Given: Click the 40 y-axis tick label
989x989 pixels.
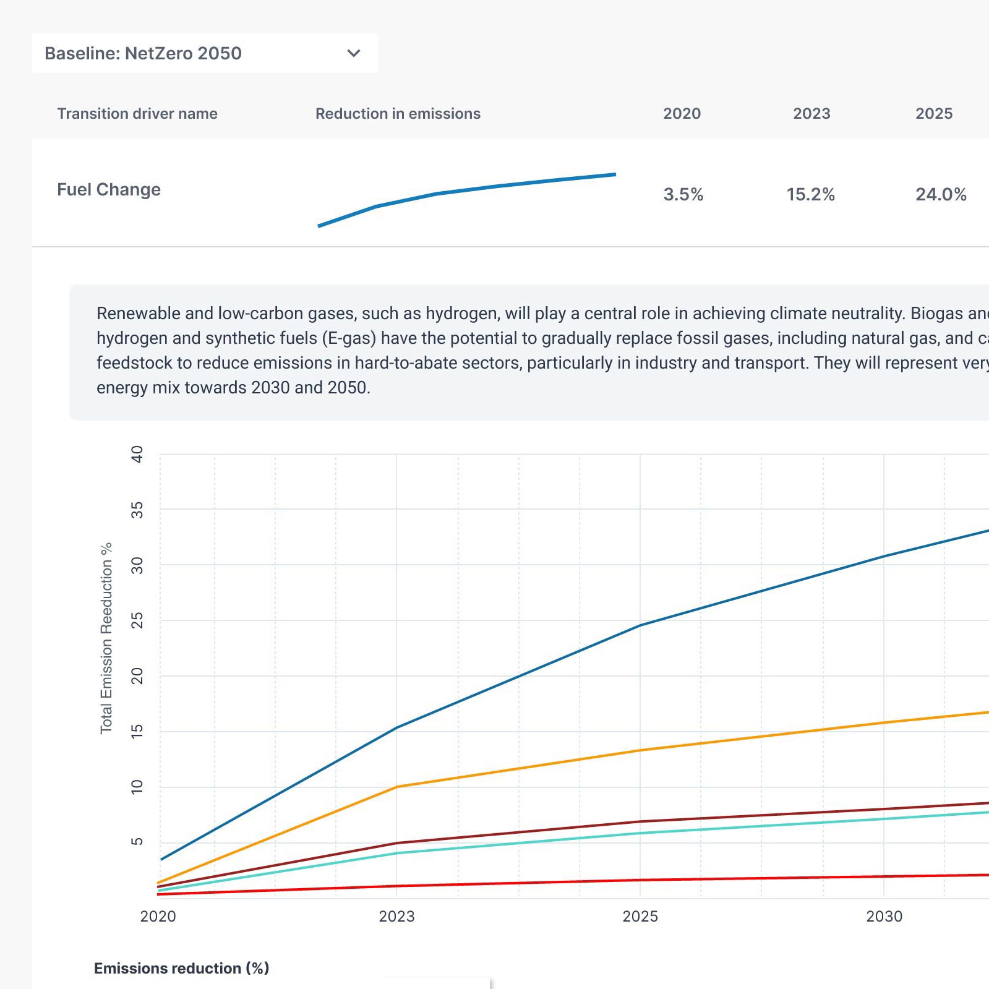Looking at the screenshot, I should 137,455.
